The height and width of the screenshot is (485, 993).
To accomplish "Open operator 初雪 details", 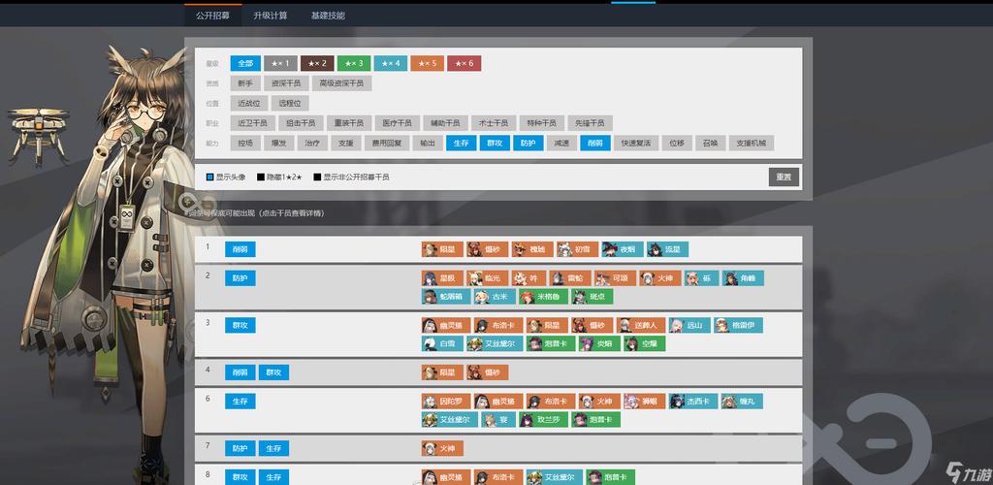I will pos(578,249).
